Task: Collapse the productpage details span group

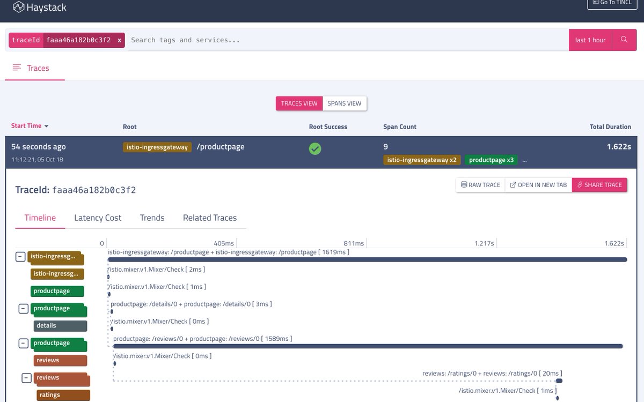Action: [x=23, y=309]
